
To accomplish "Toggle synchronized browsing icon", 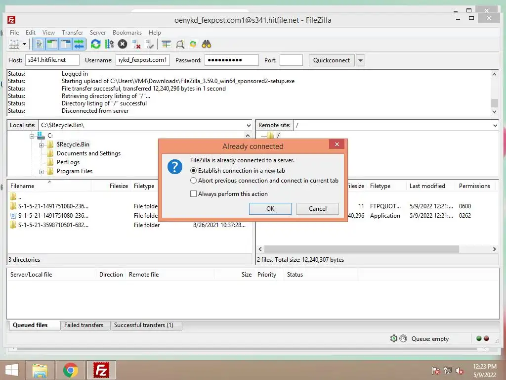I will click(193, 44).
